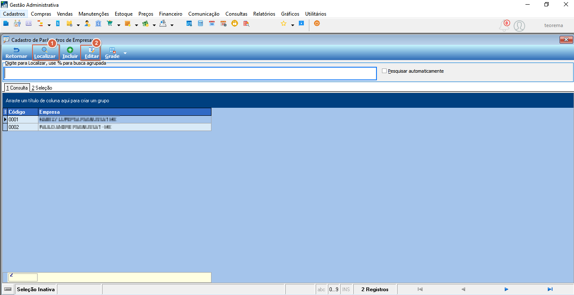Expand dropdown next to package icon
The height and width of the screenshot is (295, 574).
[x=79, y=25]
